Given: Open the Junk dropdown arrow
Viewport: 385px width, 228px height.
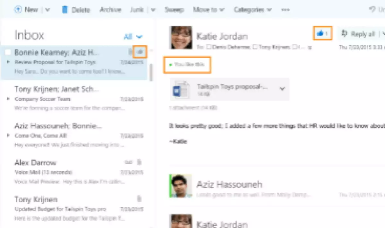Looking at the screenshot, I should [153, 10].
